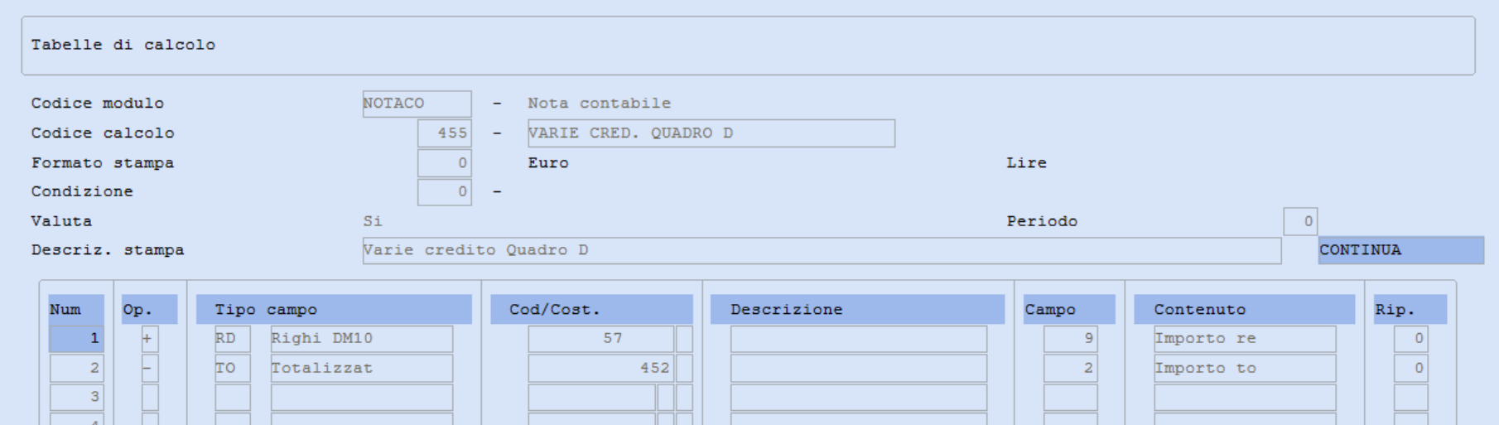Select the Cod/Cost. cell with 452

click(x=601, y=368)
